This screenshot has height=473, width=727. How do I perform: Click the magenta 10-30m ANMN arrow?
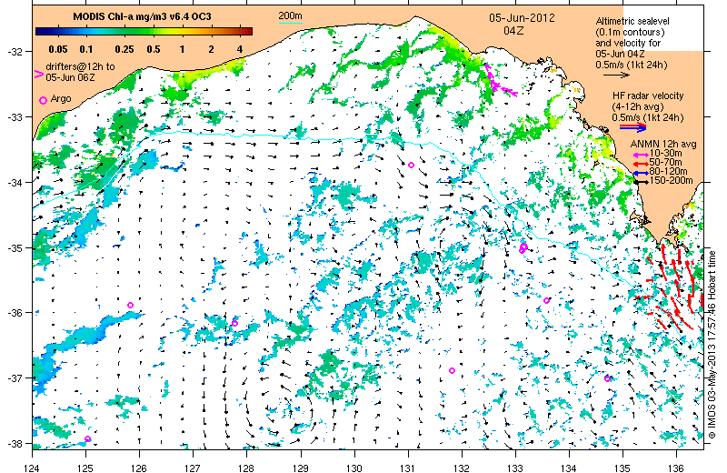[642, 154]
